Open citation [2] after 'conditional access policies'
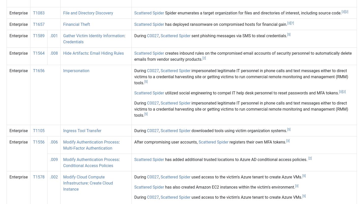The height and width of the screenshot is (204, 363). [310, 158]
